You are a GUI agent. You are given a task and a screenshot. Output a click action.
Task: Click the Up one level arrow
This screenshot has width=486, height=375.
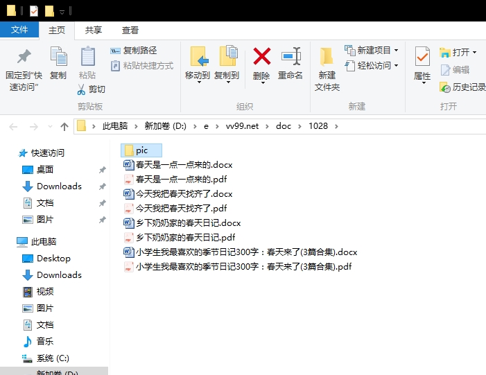64,126
